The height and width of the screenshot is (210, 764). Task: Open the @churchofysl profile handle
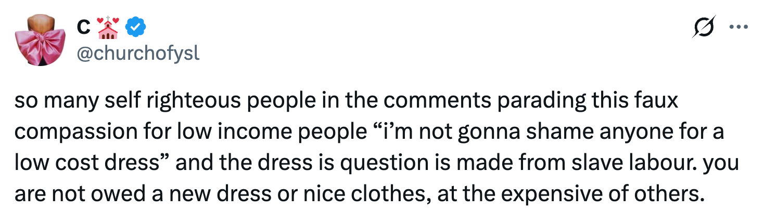tap(138, 52)
